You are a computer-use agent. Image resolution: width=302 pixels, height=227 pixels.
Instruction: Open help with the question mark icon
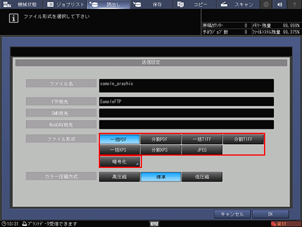coord(294,4)
